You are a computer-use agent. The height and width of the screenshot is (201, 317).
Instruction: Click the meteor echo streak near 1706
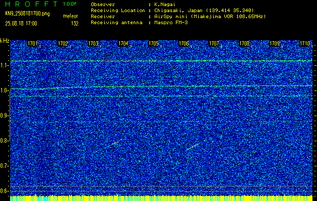[193, 146]
